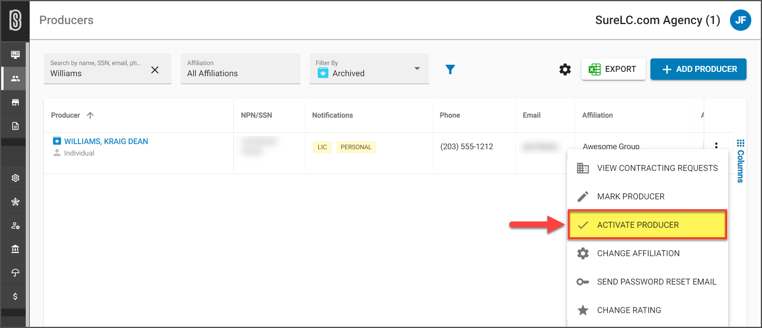Image resolution: width=762 pixels, height=328 pixels.
Task: Click the Awesome Group affiliation cell
Action: click(611, 146)
